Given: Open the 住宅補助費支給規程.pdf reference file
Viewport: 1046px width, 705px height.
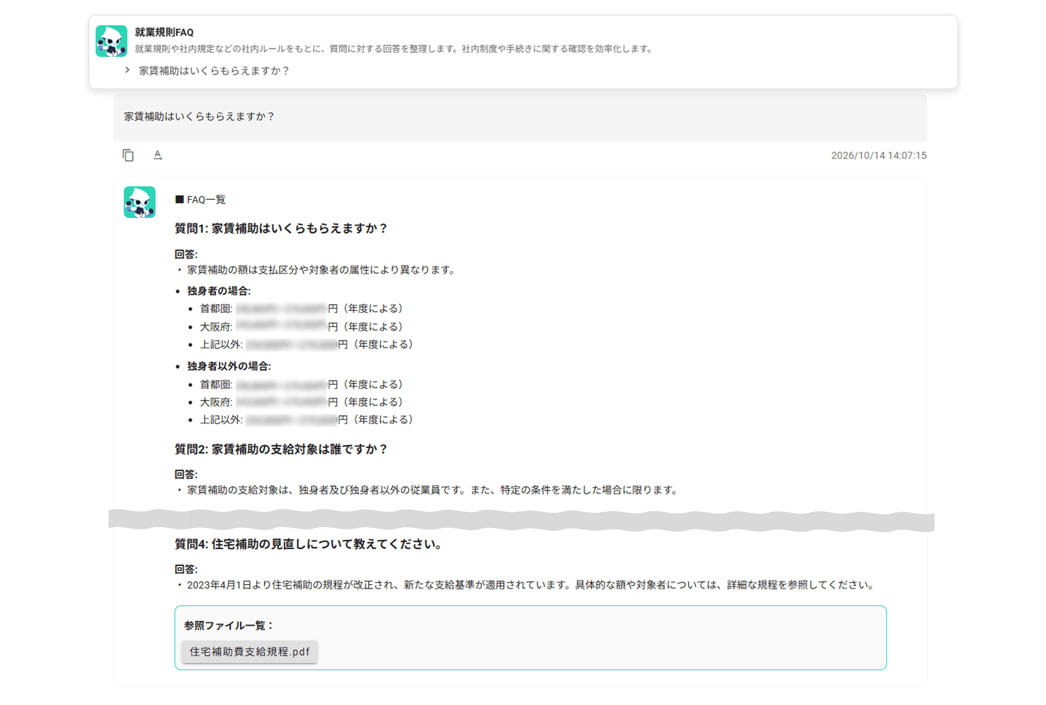Looking at the screenshot, I should (x=250, y=651).
